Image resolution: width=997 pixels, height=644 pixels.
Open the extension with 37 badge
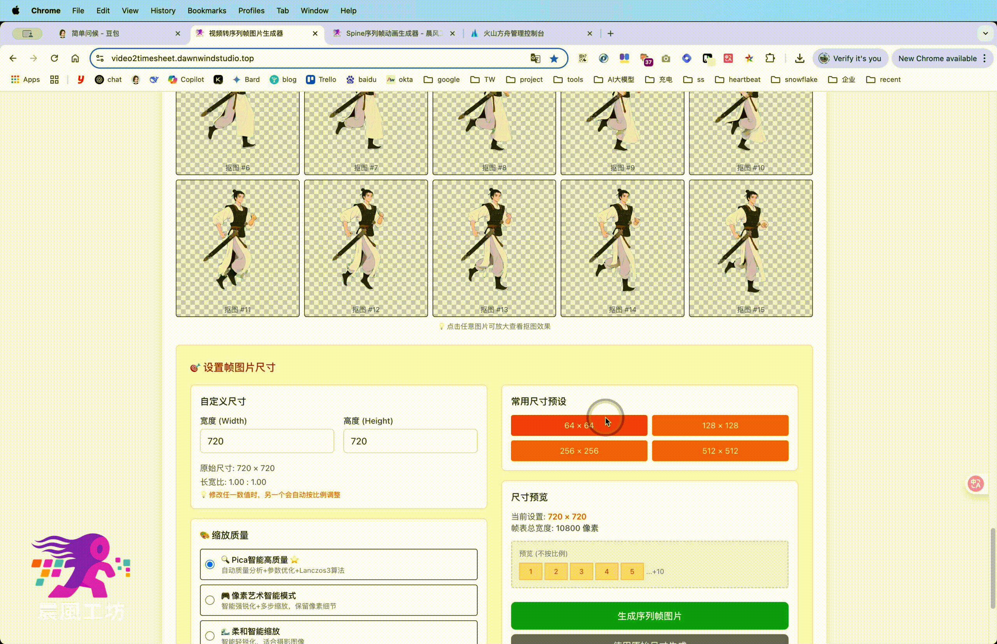coord(646,60)
